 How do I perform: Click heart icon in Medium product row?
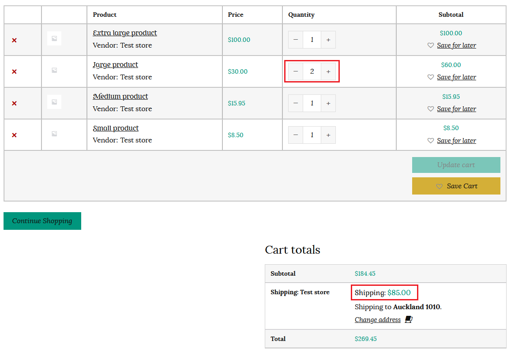pos(431,109)
